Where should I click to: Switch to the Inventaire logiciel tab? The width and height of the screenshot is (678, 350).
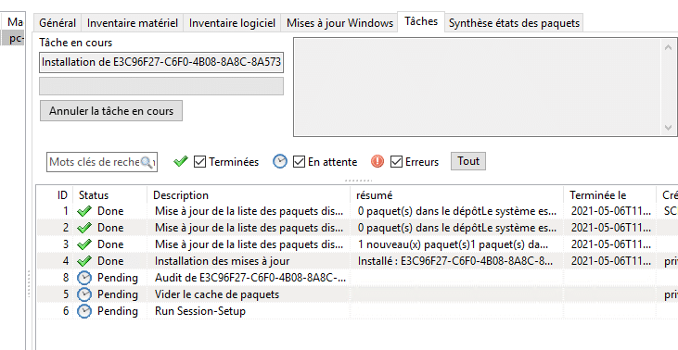[232, 23]
